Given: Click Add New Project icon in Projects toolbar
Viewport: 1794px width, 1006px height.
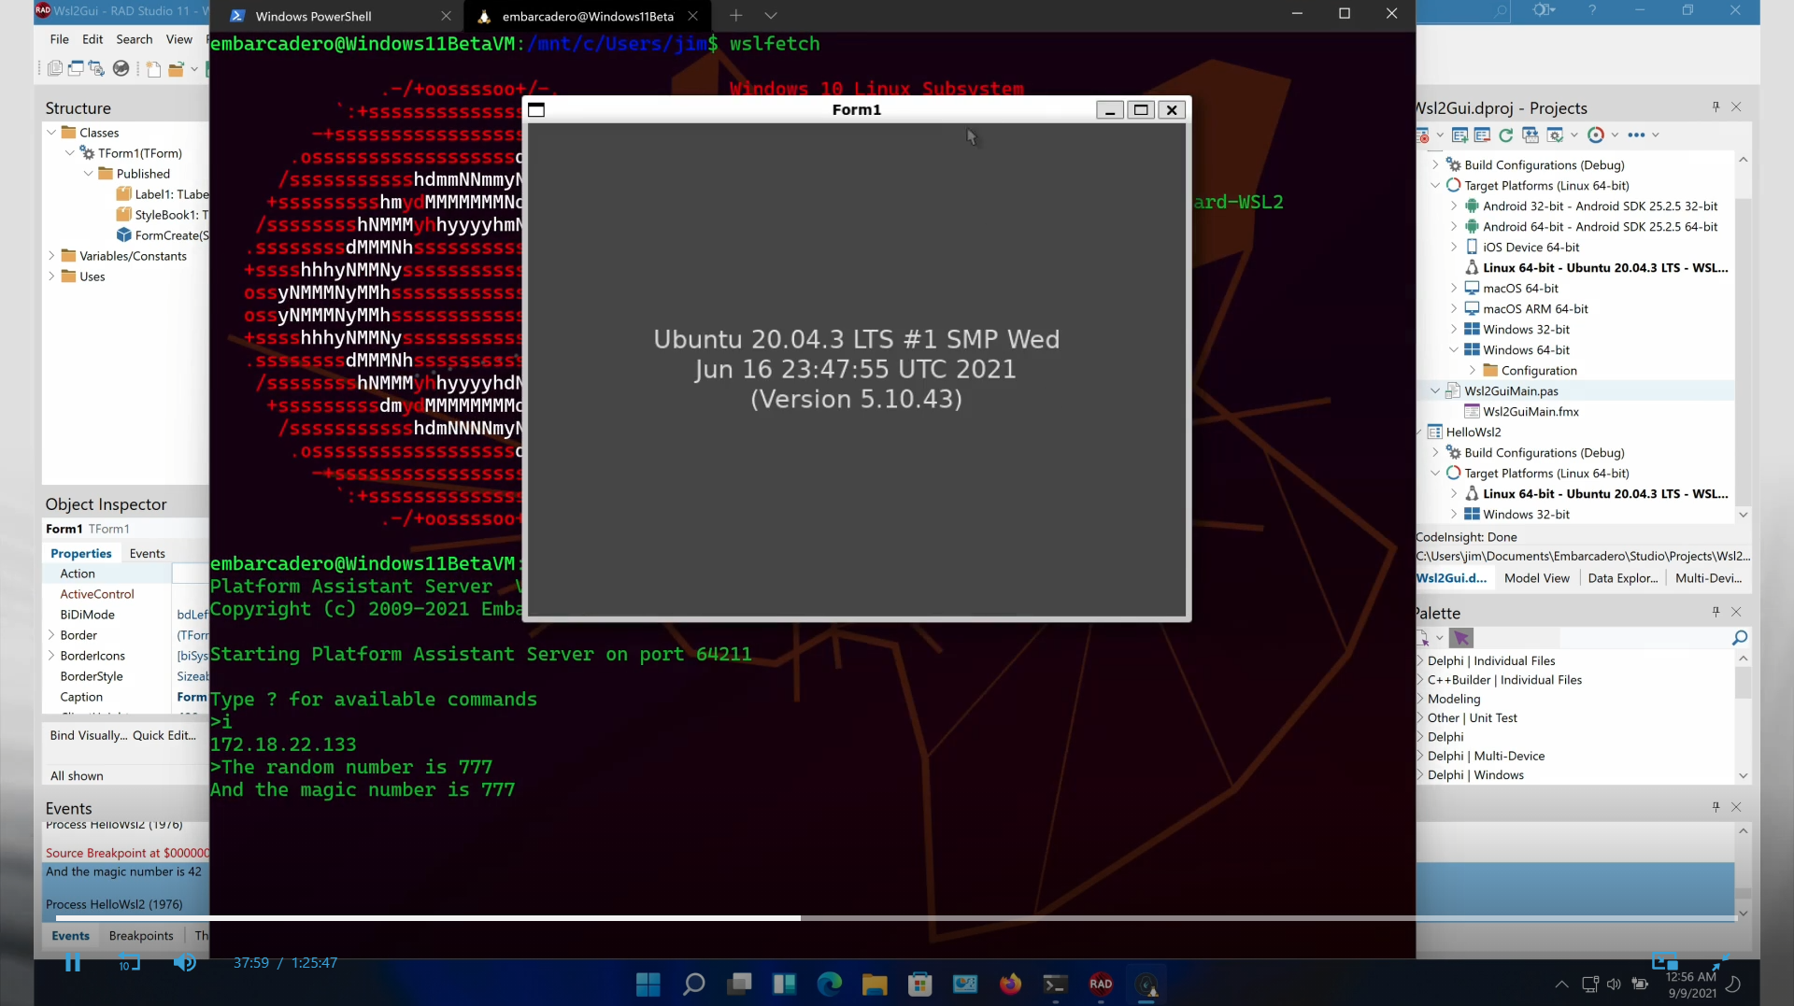Looking at the screenshot, I should (x=1459, y=135).
